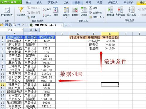Image resolution: width=146 pixels, height=109 pixels.
Task: Click the print preview icon
Action: [x=14, y=25]
